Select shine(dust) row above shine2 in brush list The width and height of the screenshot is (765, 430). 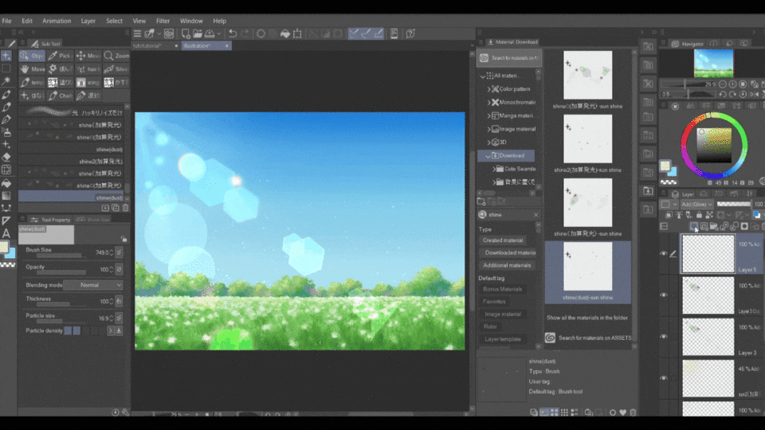point(73,149)
